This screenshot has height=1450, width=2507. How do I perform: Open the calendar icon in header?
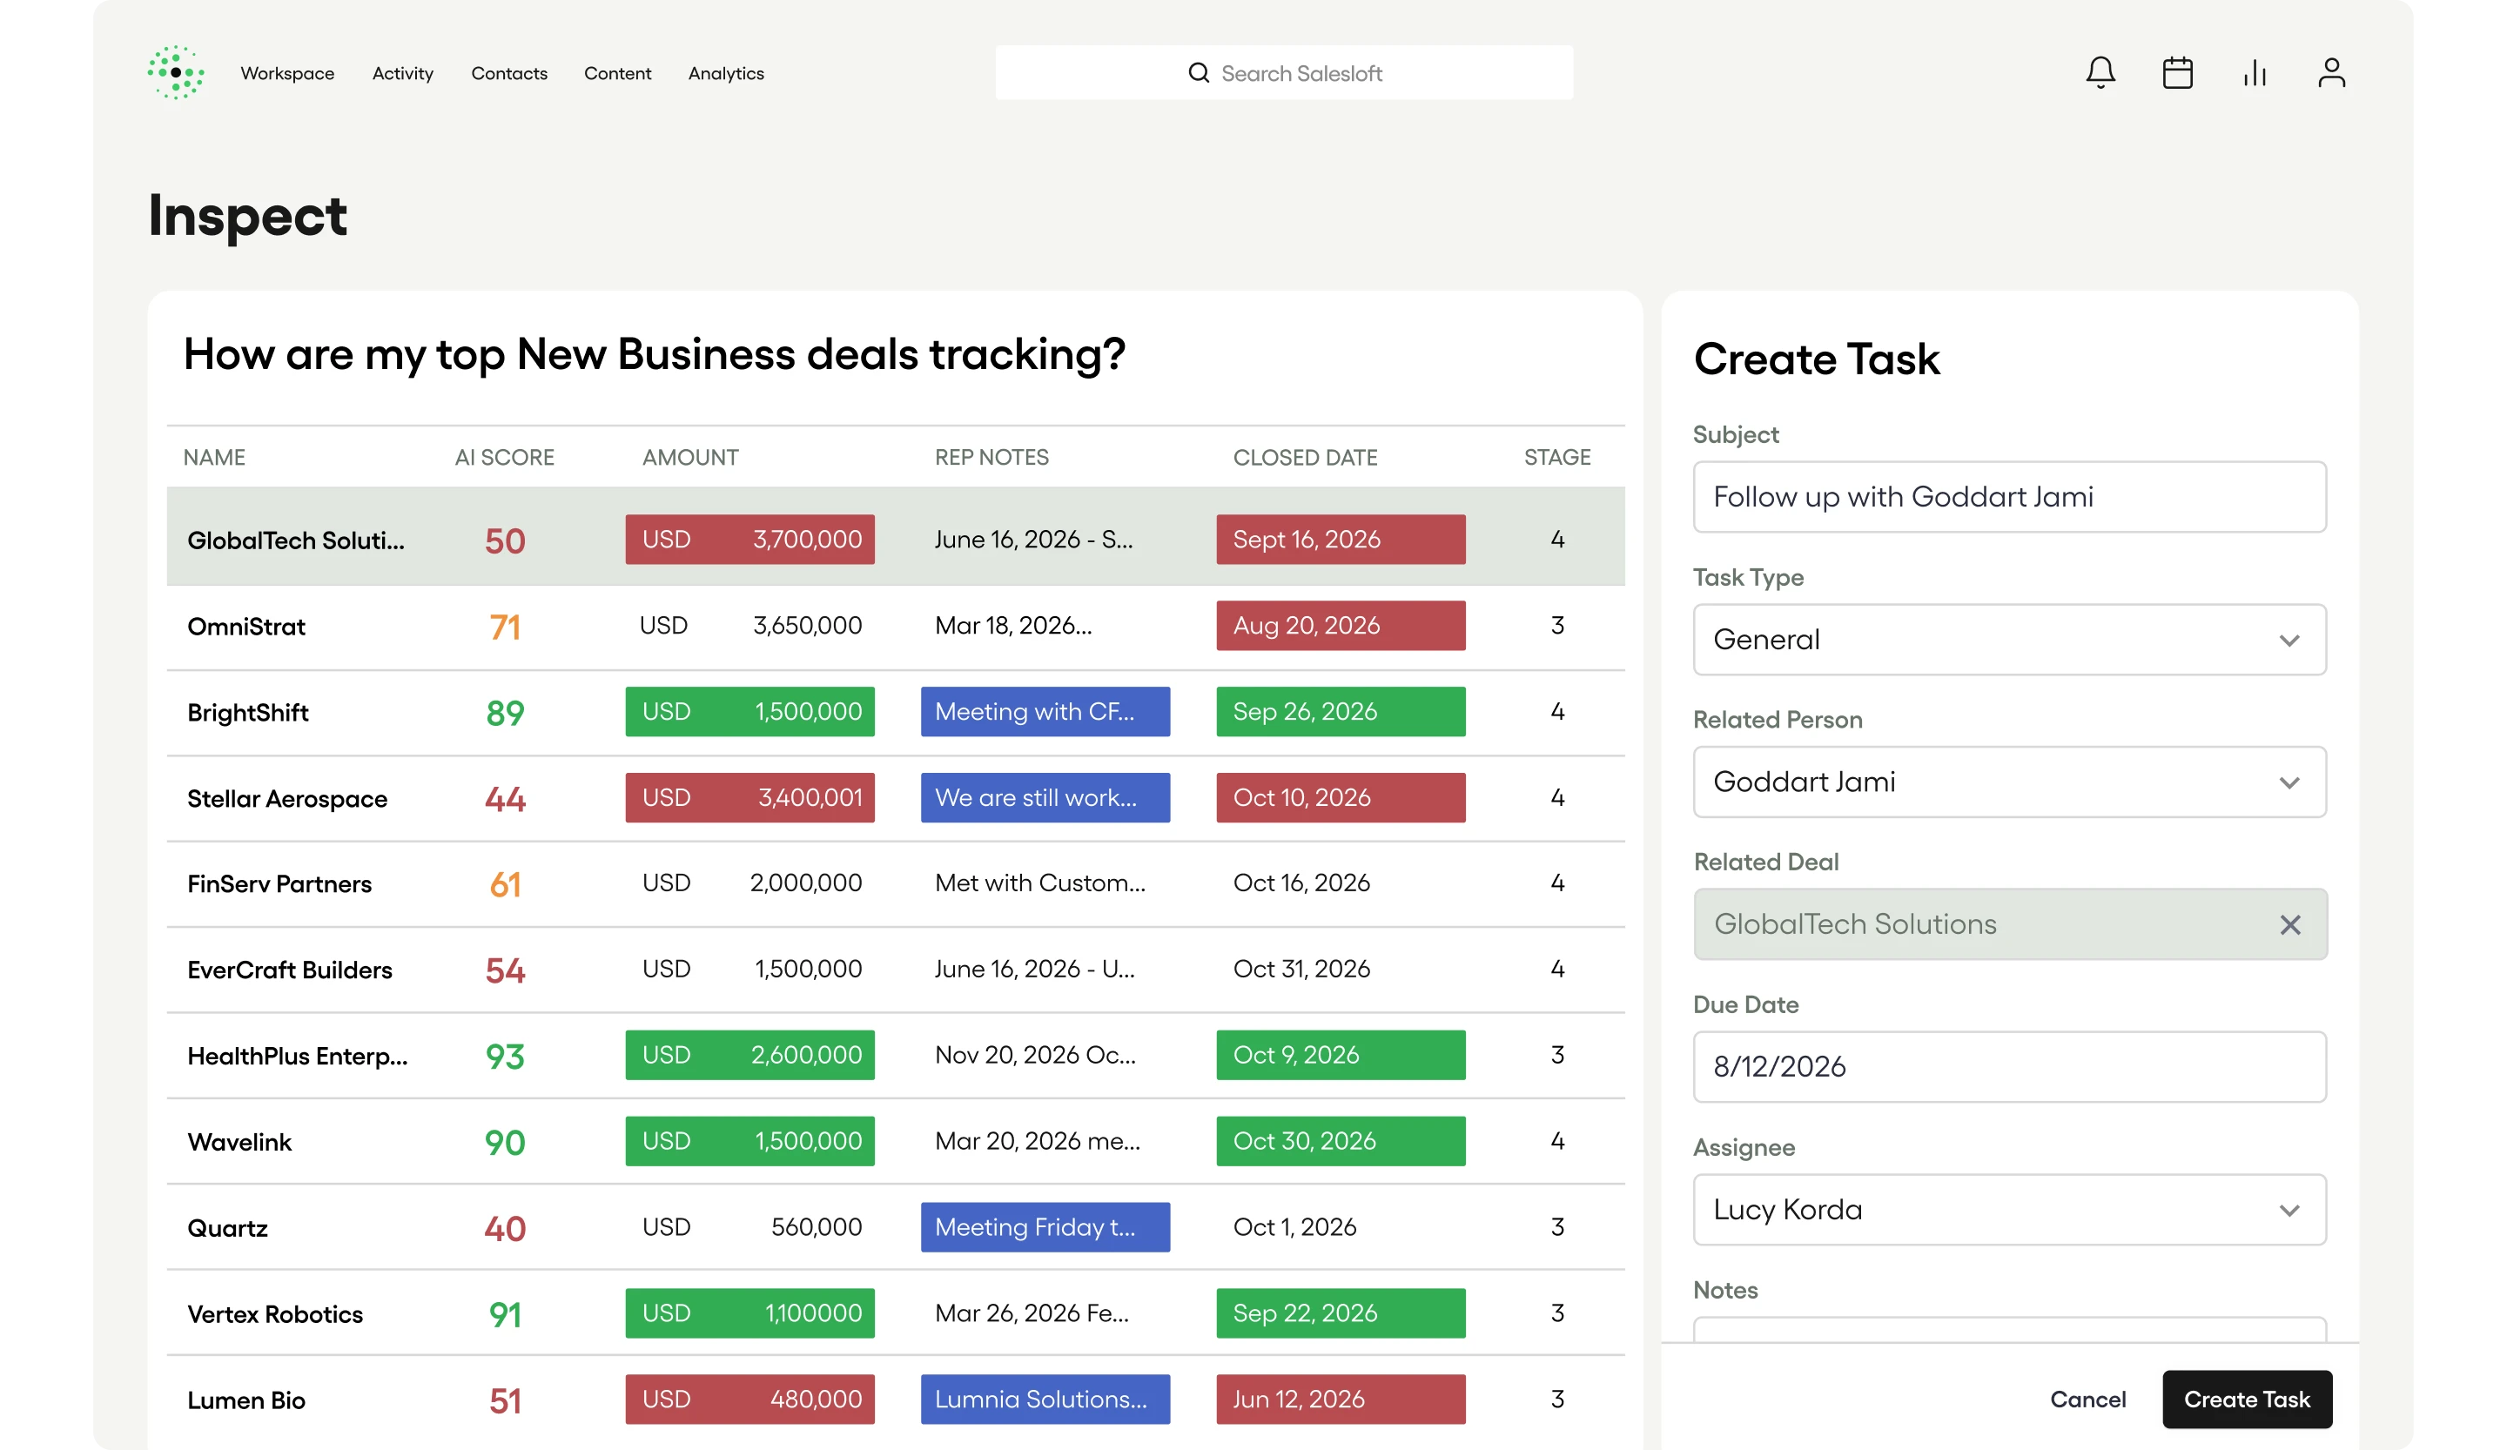coord(2178,72)
